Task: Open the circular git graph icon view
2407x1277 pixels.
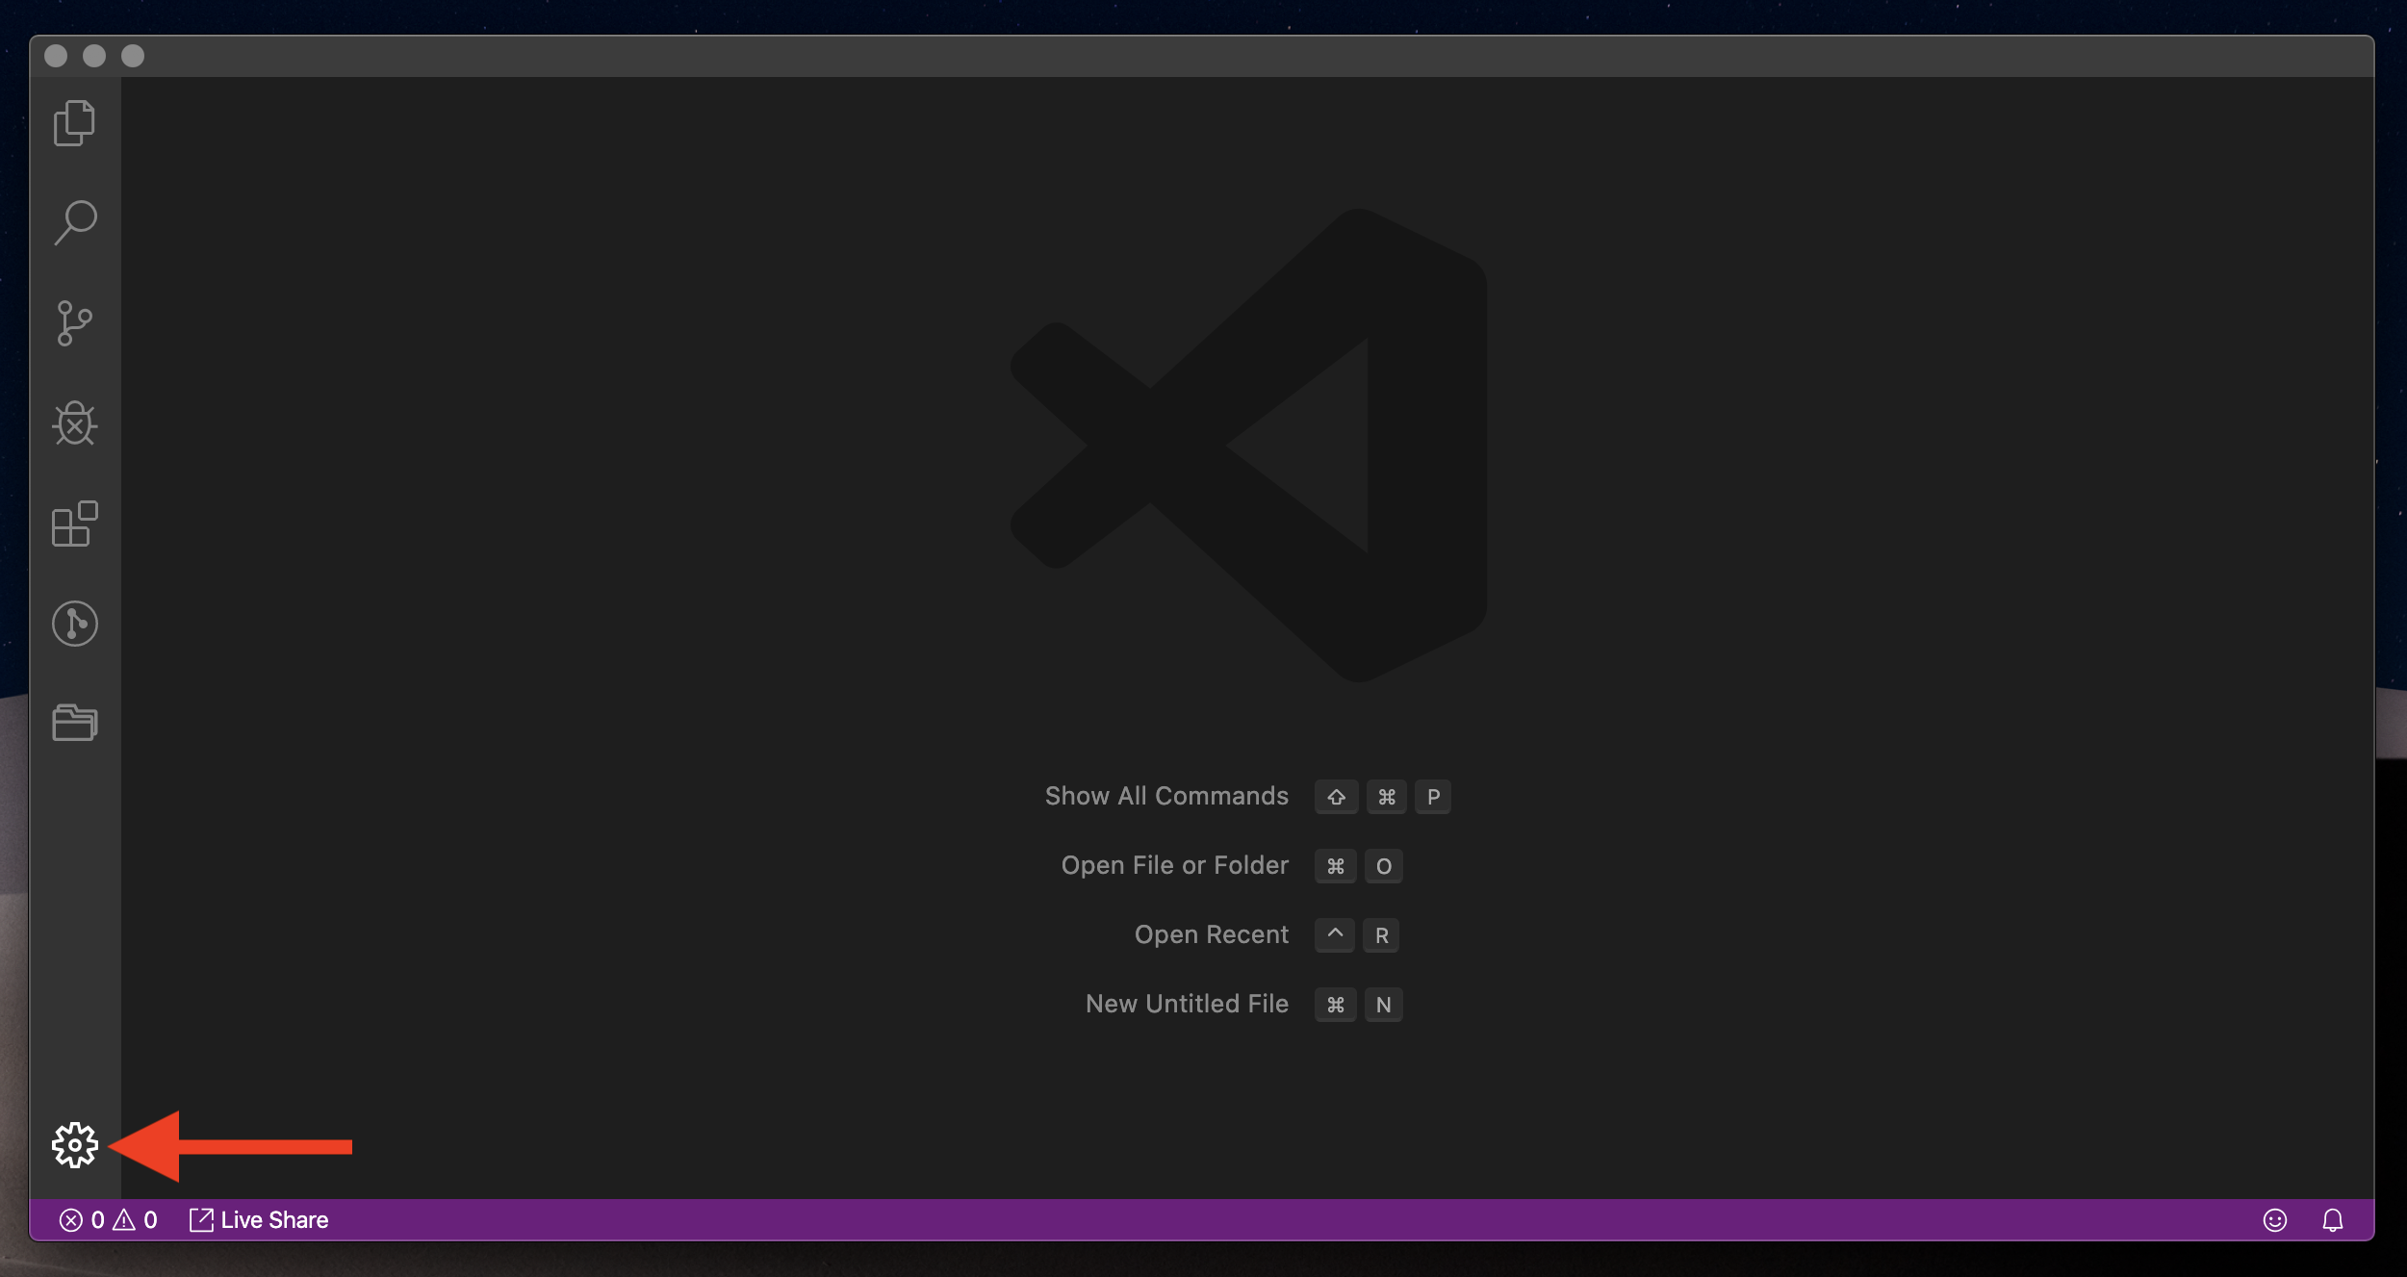Action: click(74, 624)
